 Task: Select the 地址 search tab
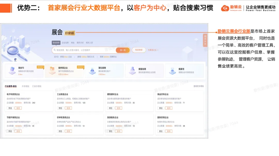pyautogui.click(x=73, y=43)
